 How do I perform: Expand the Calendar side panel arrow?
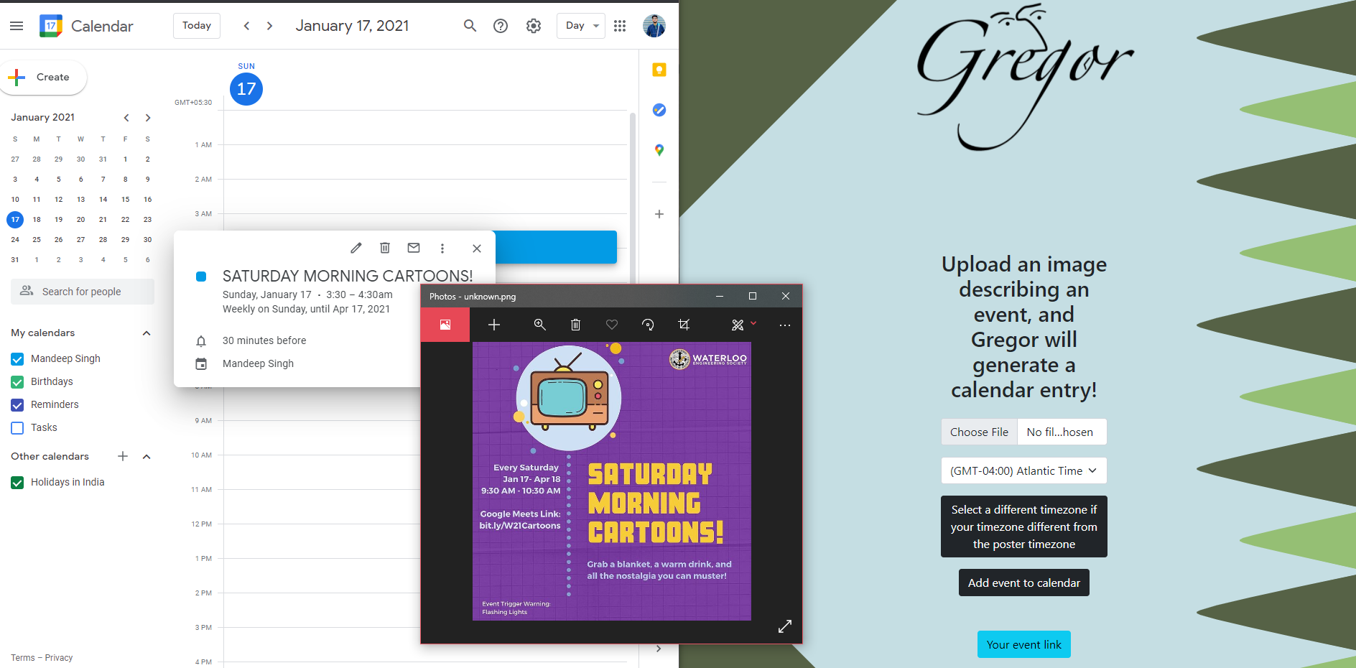coord(659,649)
